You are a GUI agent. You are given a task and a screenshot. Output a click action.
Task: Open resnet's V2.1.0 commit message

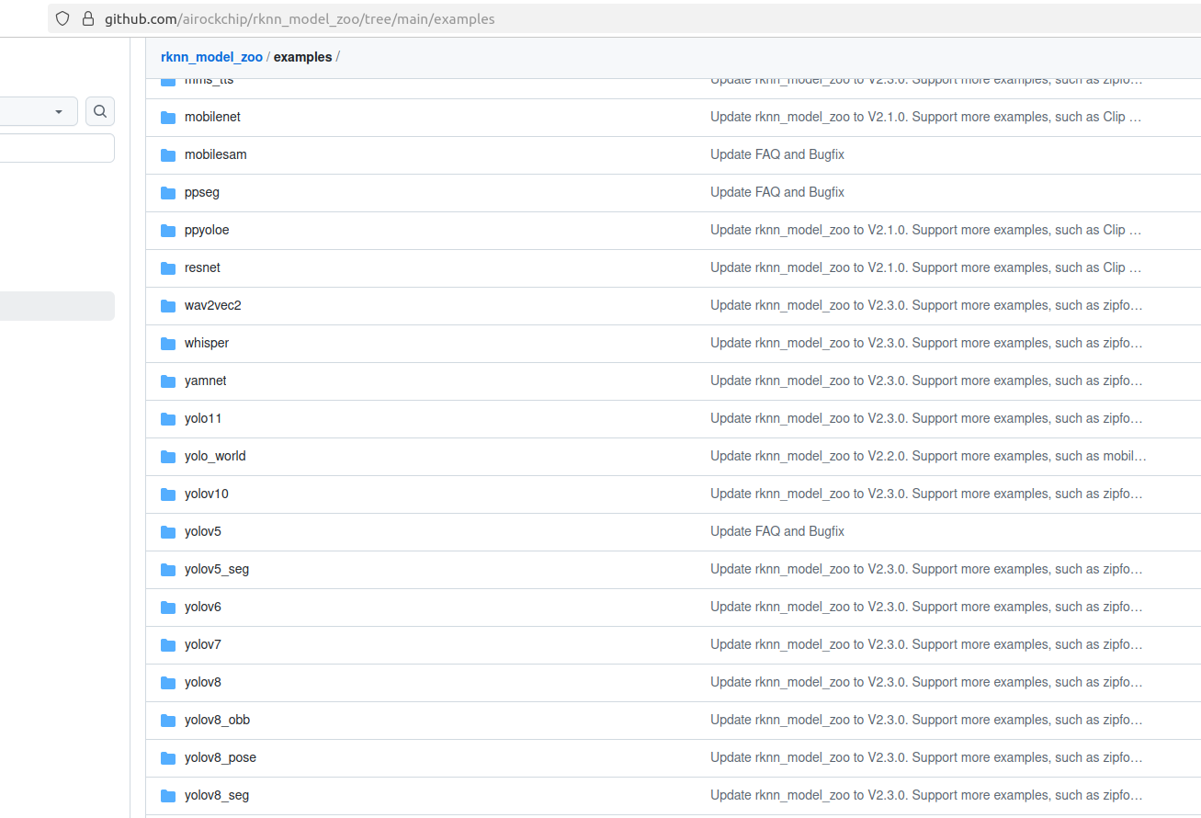click(926, 267)
